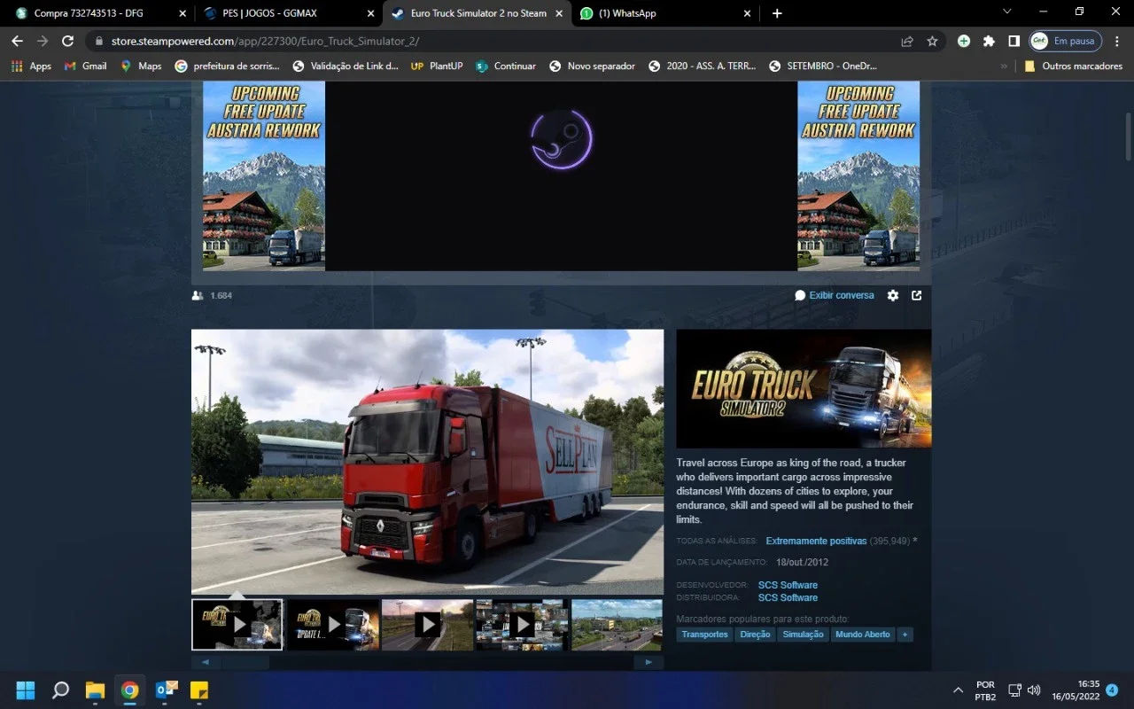Bookmark this page with star icon
The height and width of the screenshot is (709, 1134).
[932, 41]
